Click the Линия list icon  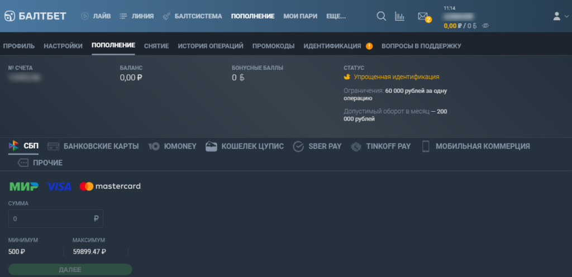point(123,16)
